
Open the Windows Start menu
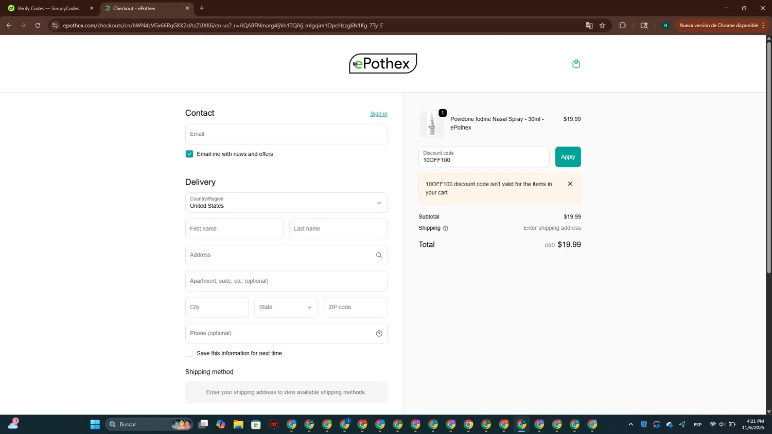coord(95,424)
